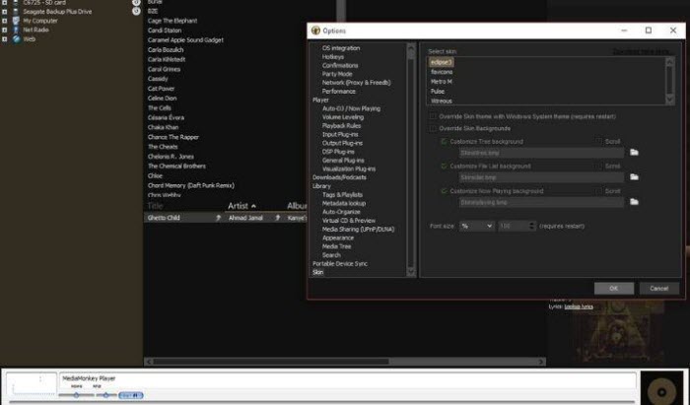
Task: Open Portable Device Sync options page
Action: (x=340, y=264)
